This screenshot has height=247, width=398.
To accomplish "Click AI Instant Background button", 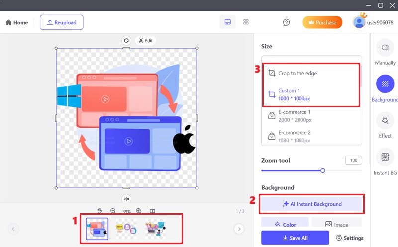I will tap(312, 204).
